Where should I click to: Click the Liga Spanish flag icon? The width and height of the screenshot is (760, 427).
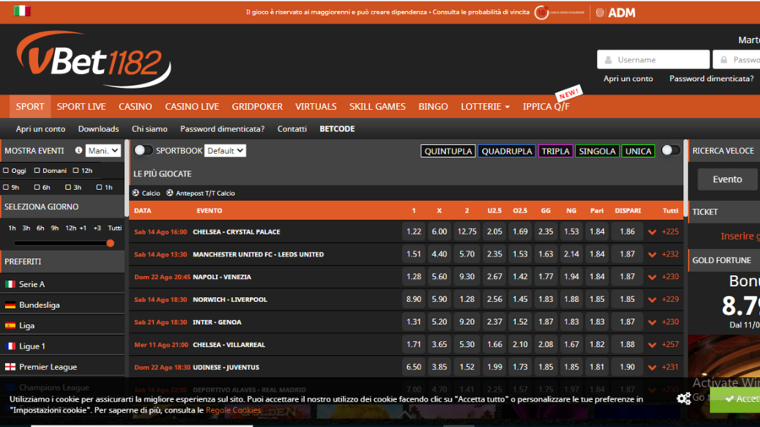point(10,326)
